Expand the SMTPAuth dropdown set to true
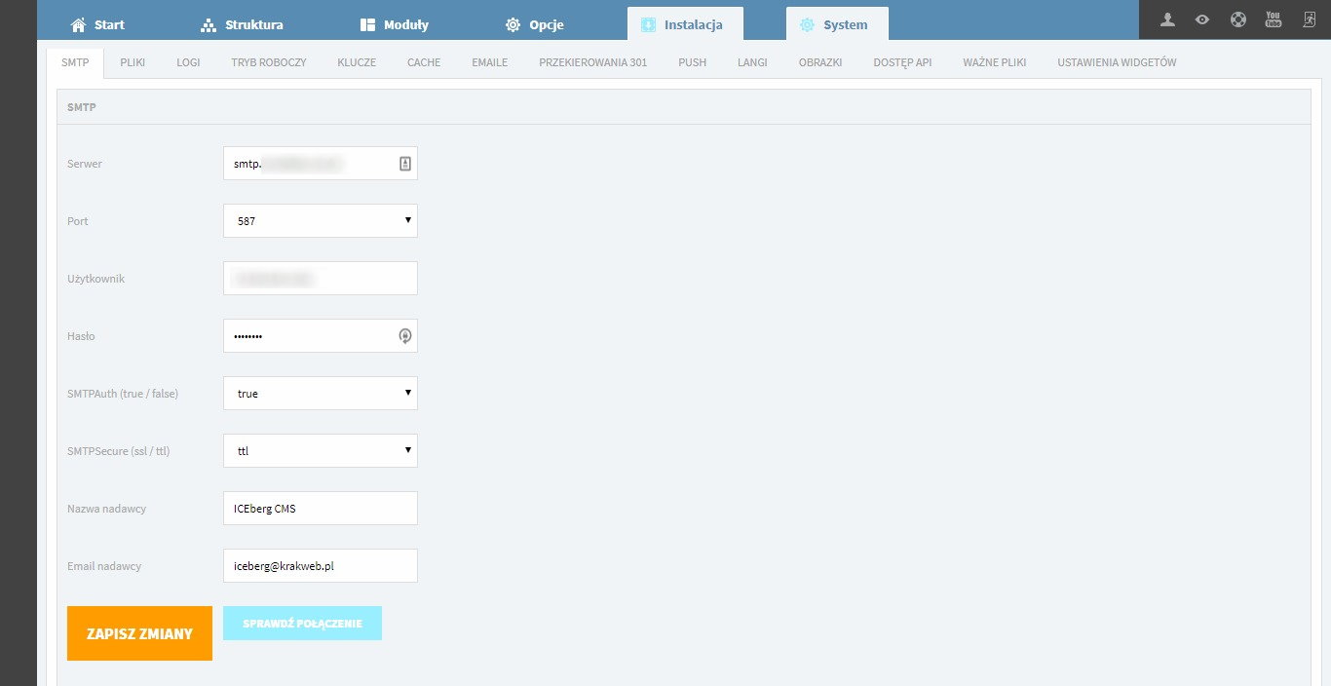1331x686 pixels. 321,394
